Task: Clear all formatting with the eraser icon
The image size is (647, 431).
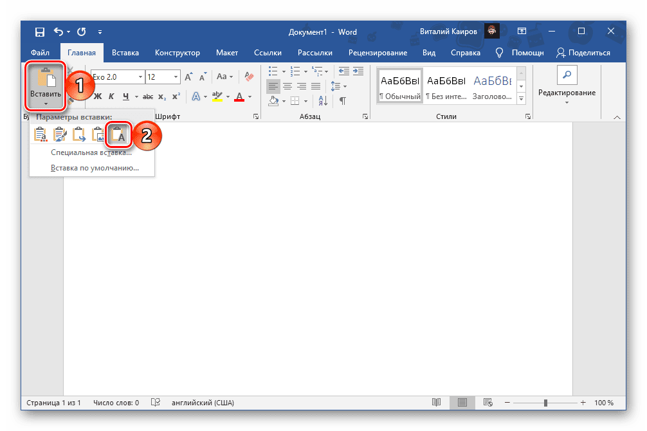Action: [x=249, y=77]
